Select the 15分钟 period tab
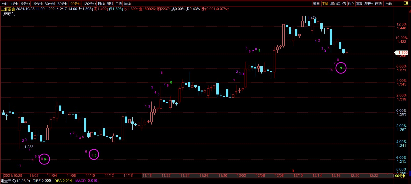 click(37, 4)
